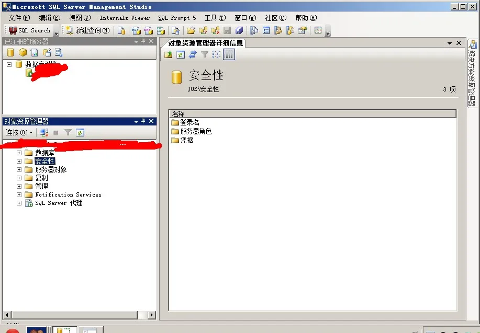Click the 新建查询 button
Screen dimensions: 480x333
pos(88,30)
